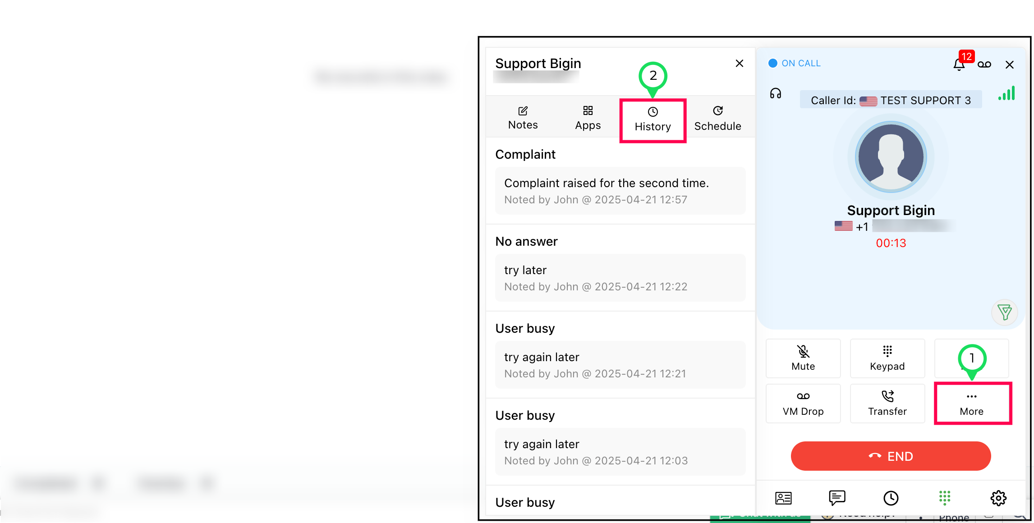The height and width of the screenshot is (523, 1034).
Task: Open the Keypad during call
Action: pos(887,358)
